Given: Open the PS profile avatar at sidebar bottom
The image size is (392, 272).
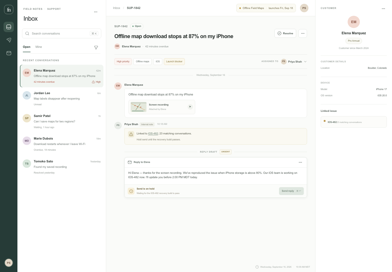Looking at the screenshot, I should tap(9, 263).
